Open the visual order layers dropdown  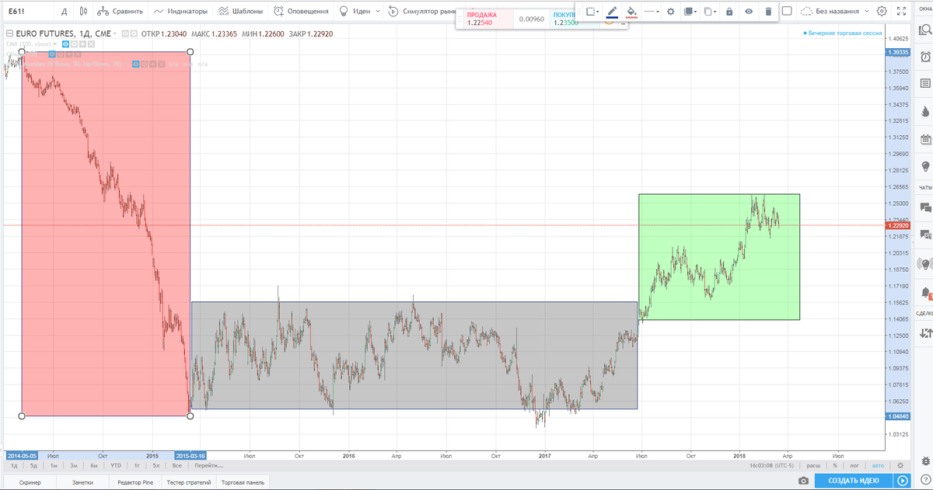tap(690, 12)
